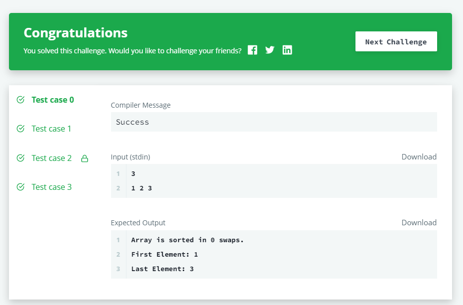The width and height of the screenshot is (463, 305).
Task: Select the Test case 0 tab
Action: point(53,100)
